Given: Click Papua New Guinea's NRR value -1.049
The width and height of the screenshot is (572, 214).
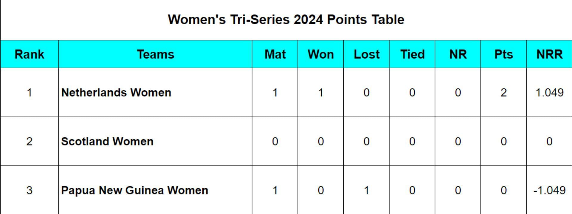Looking at the screenshot, I should (549, 190).
